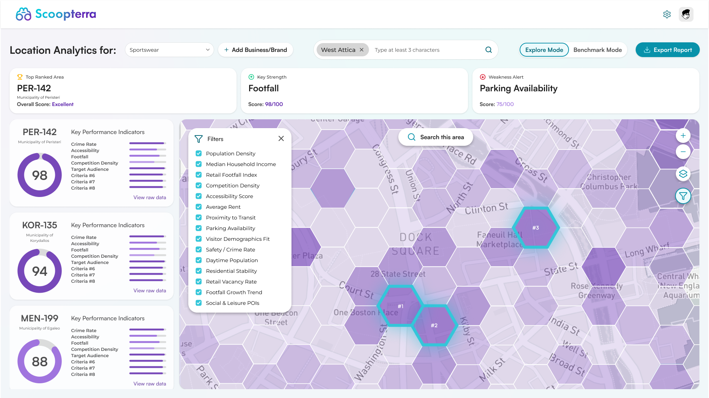Click the Key Strength up-arrow icon
Screen dimensions: 709x398
(x=251, y=77)
